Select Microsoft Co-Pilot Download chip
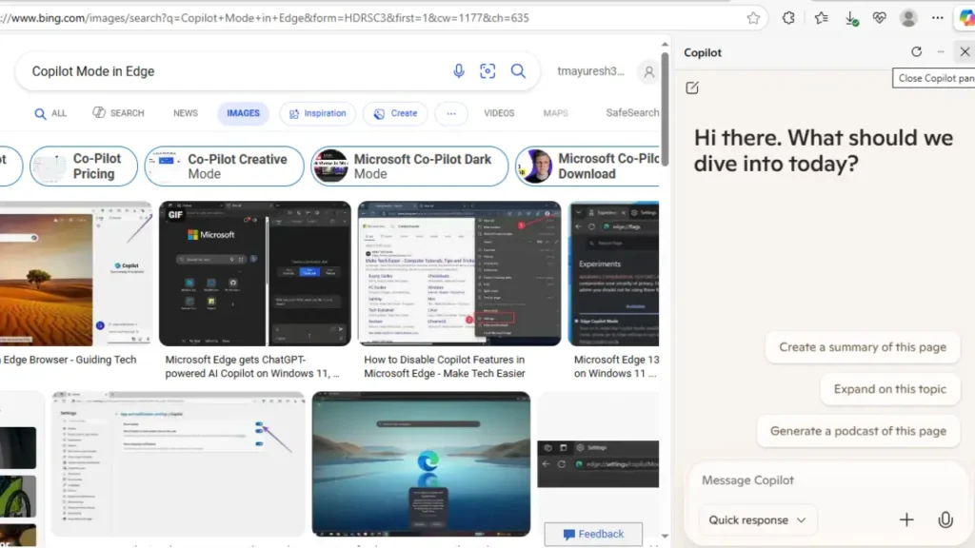 (x=587, y=166)
